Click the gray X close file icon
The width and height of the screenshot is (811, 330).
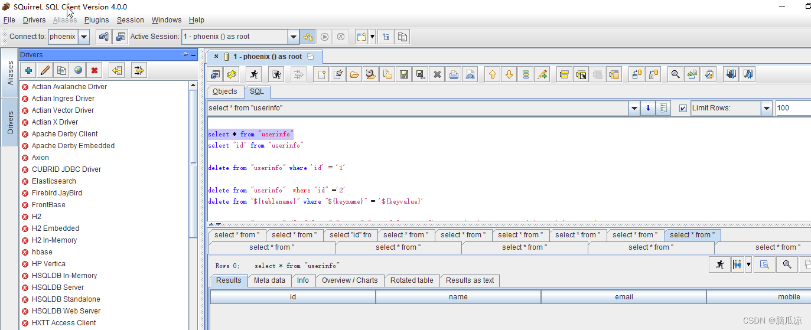[437, 74]
